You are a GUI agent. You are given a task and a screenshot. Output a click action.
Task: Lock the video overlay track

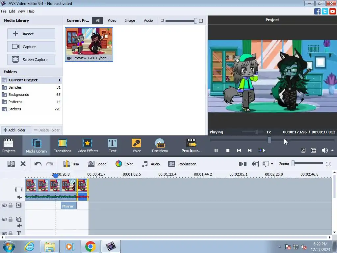tap(10, 219)
